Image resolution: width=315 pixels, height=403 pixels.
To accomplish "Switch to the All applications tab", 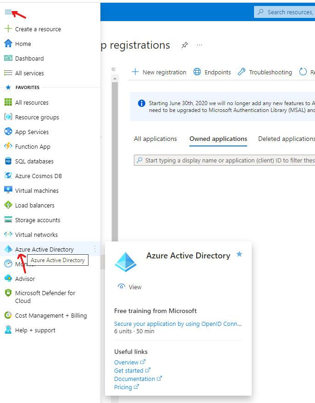I will (x=155, y=139).
